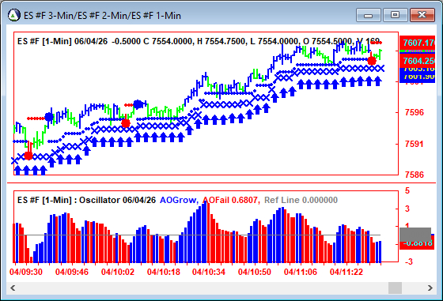Click the 04/10:18 time axis label
Viewport: 443px width, 301px height.
pyautogui.click(x=163, y=272)
